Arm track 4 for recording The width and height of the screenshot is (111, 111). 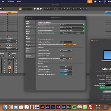10,72
